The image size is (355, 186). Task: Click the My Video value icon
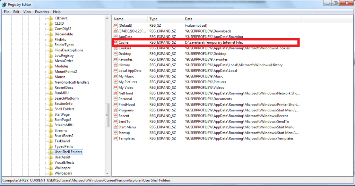[x=115, y=87]
